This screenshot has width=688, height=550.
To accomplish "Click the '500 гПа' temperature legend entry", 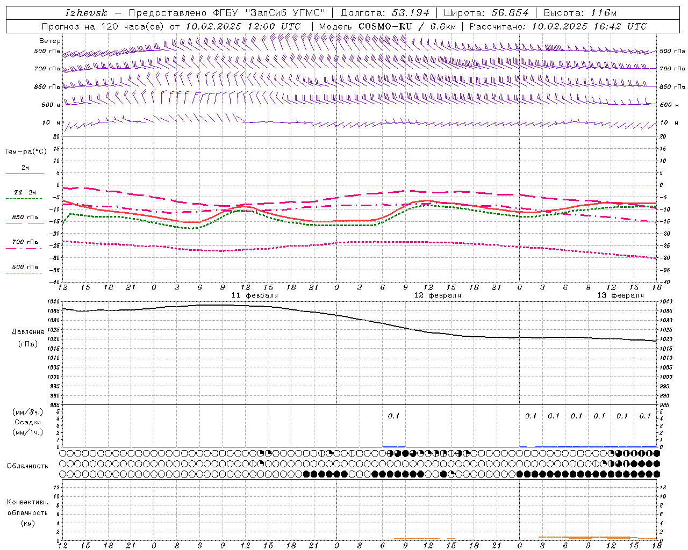I will tap(25, 266).
